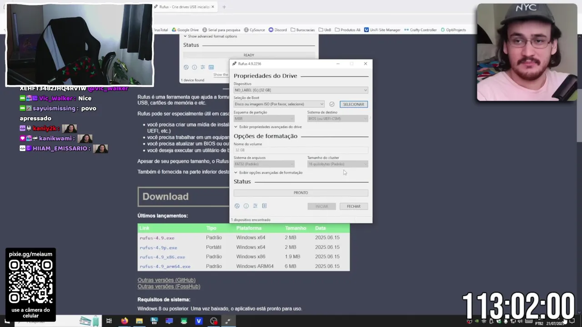
Task: Open the Discord bookmark
Action: pos(277,30)
